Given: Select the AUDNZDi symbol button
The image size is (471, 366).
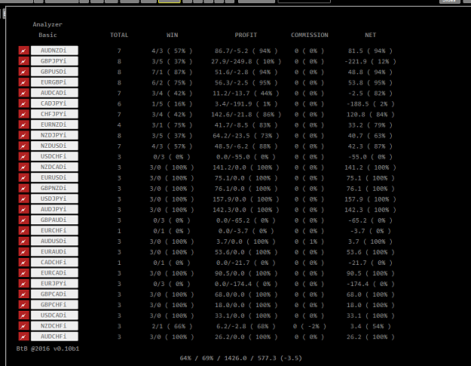Looking at the screenshot, I should [x=54, y=51].
